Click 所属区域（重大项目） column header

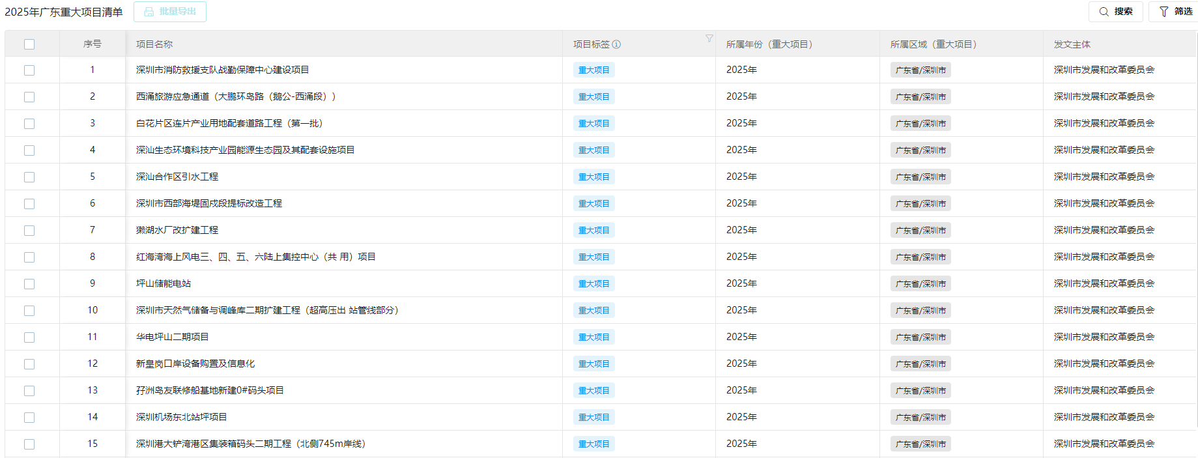(x=933, y=44)
